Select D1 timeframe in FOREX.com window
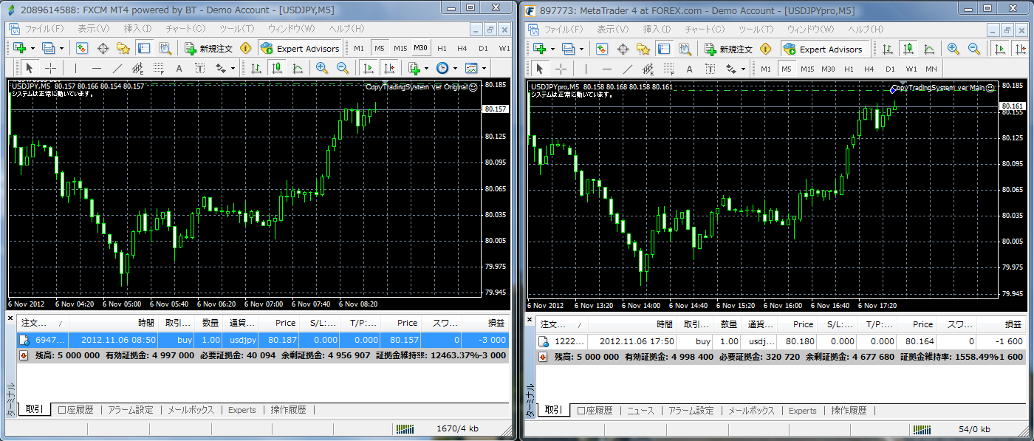The width and height of the screenshot is (1034, 441). [890, 69]
